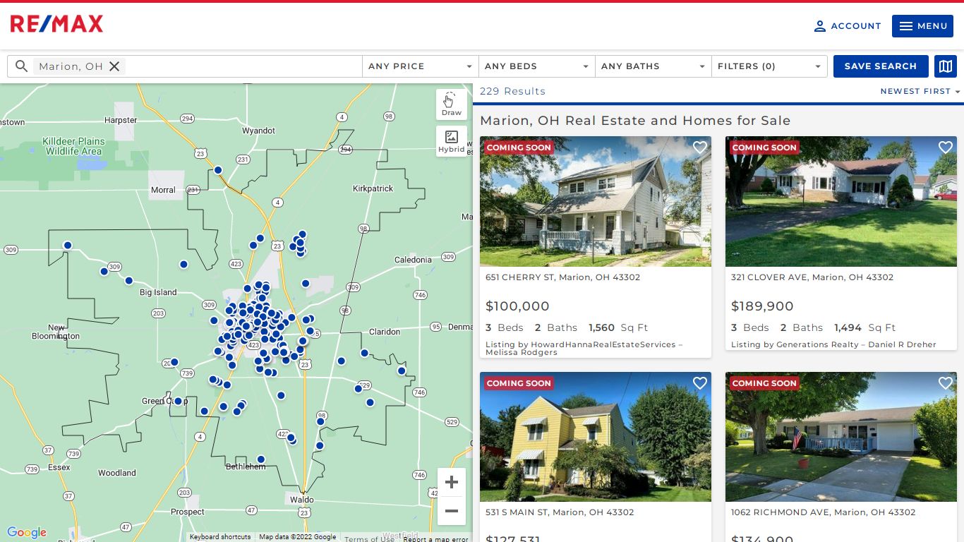964x542 pixels.
Task: Click the Marion, OH Real Estate heading
Action: [635, 121]
